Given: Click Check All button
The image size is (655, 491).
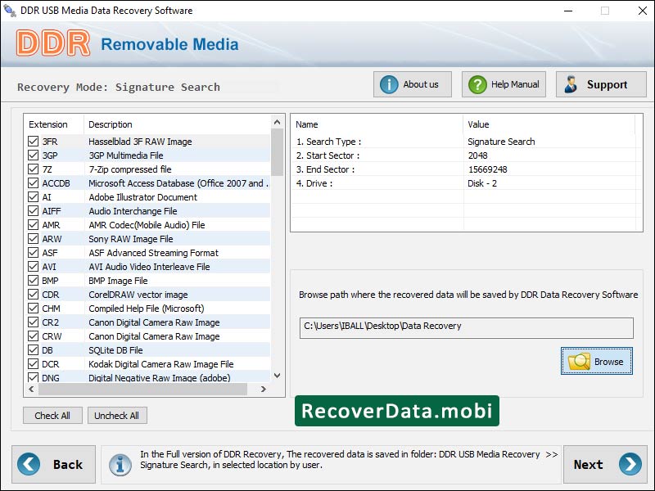Looking at the screenshot, I should click(52, 416).
